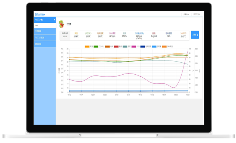Toggle the gray-teal humidity legend swatch

125,47
